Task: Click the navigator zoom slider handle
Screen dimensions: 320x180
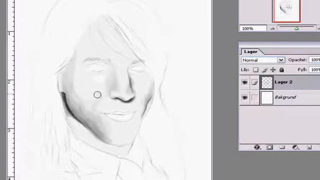Action: [x=297, y=28]
